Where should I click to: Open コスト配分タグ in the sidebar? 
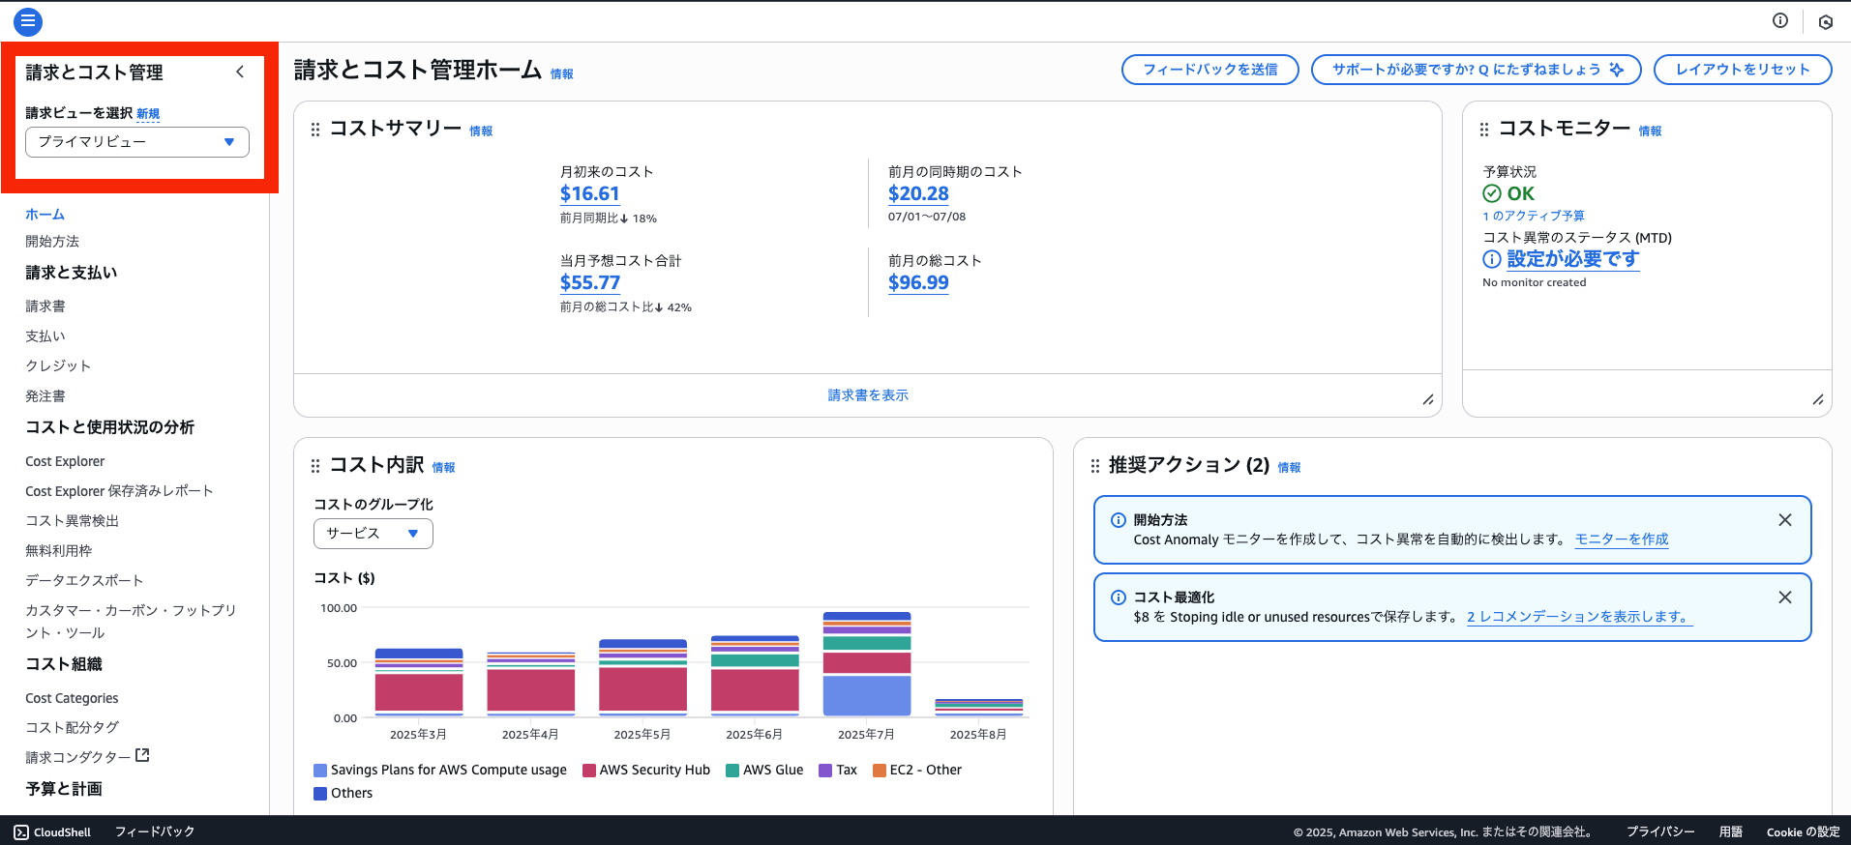(72, 728)
